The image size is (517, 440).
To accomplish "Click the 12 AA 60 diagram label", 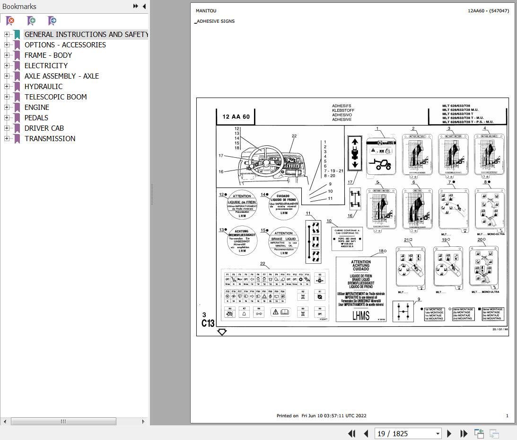I will pos(236,117).
